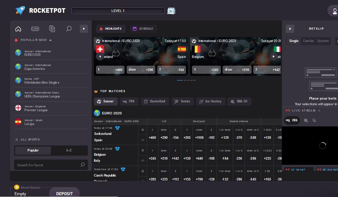Switch to the Highlights tab
This screenshot has height=197, width=338.
pos(111,29)
